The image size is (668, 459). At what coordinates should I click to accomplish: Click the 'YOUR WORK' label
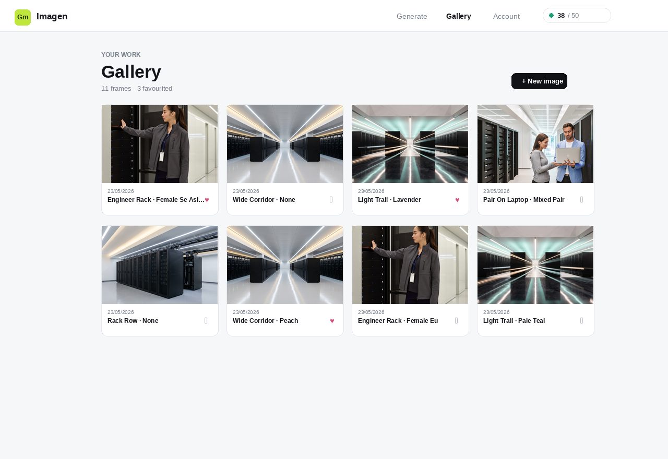pyautogui.click(x=121, y=55)
